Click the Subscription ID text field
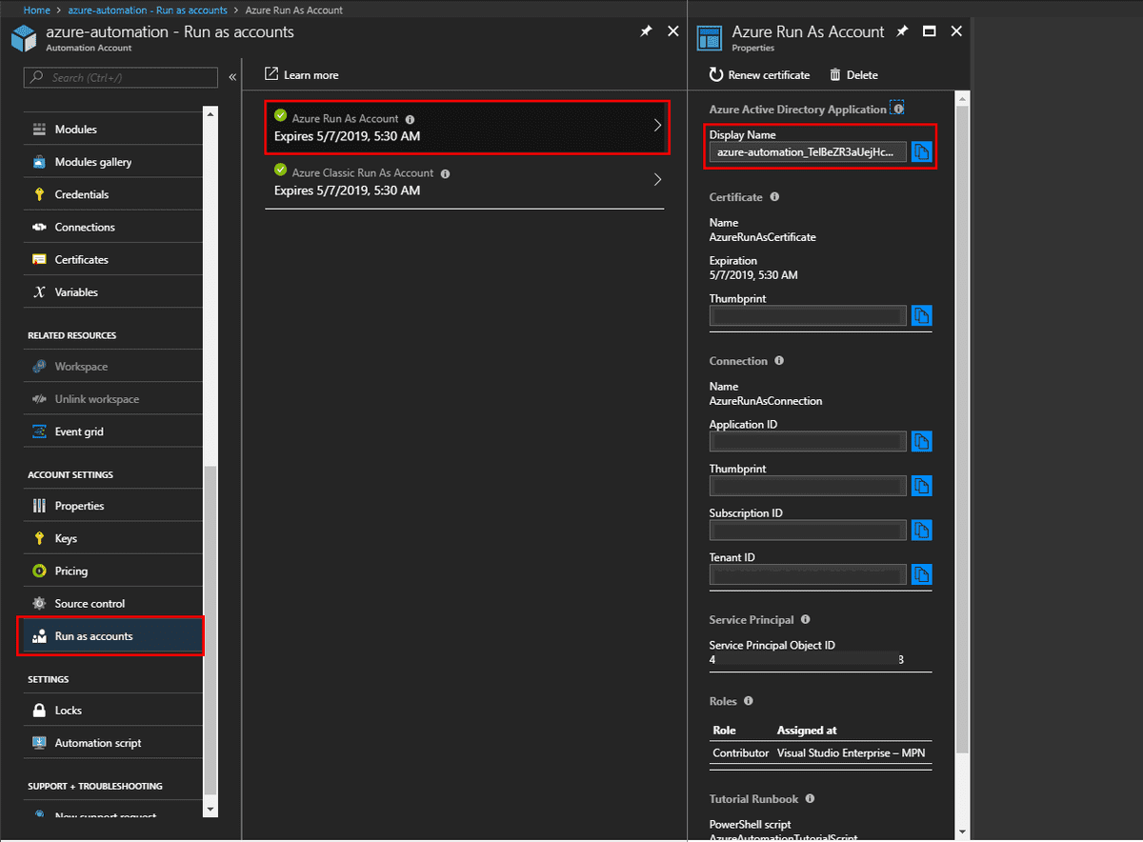The height and width of the screenshot is (842, 1143). [x=808, y=530]
